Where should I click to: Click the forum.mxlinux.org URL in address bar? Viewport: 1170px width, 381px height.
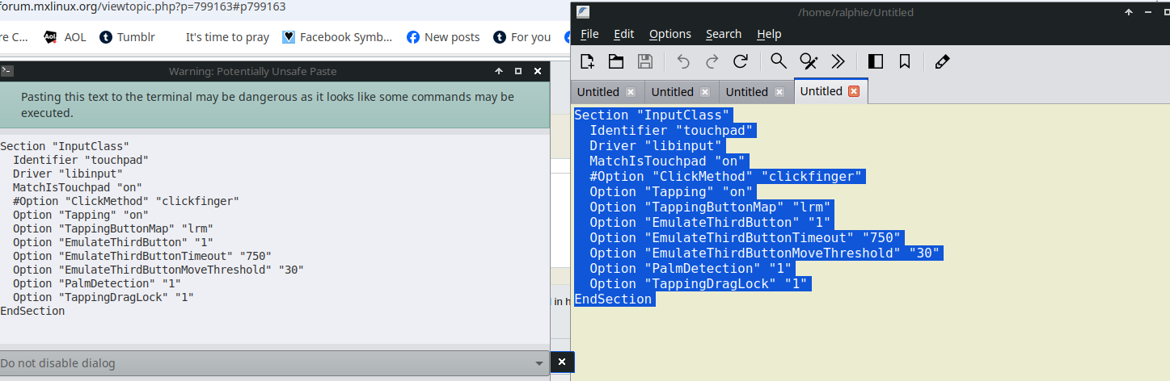coord(142,6)
